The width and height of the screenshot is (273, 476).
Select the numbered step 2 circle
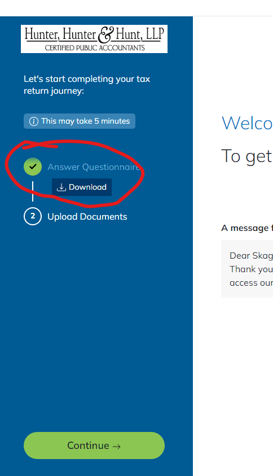[33, 216]
